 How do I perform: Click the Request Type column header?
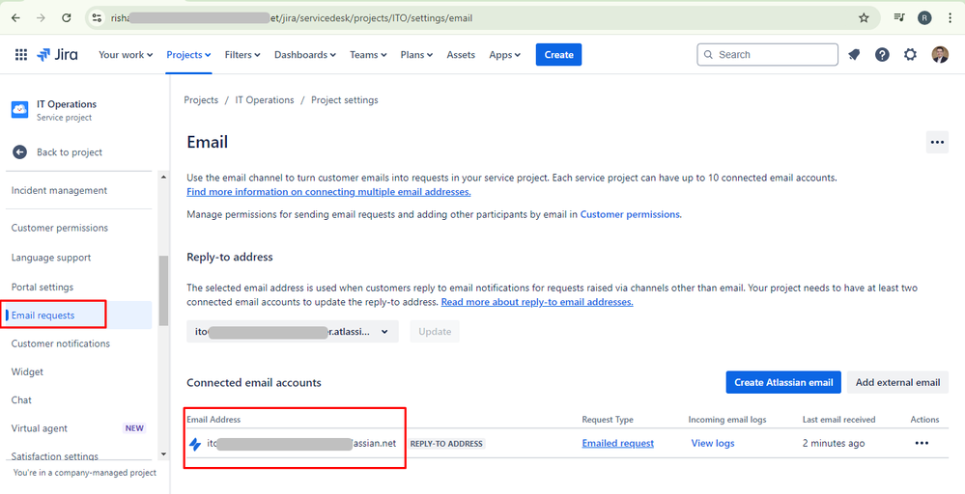[608, 420]
